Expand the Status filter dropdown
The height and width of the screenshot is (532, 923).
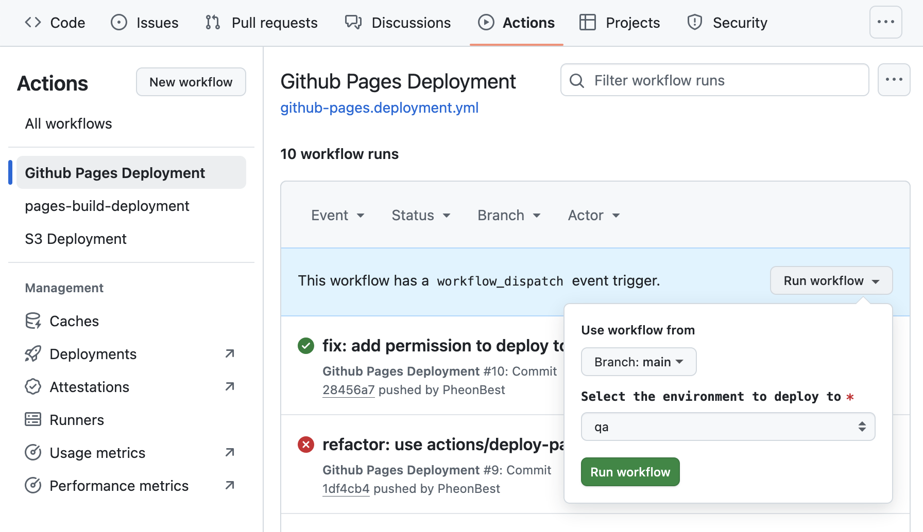point(421,215)
